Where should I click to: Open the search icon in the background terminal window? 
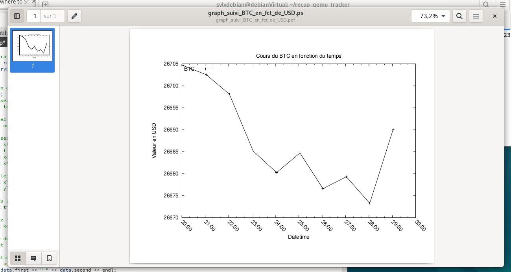pyautogui.click(x=486, y=4)
